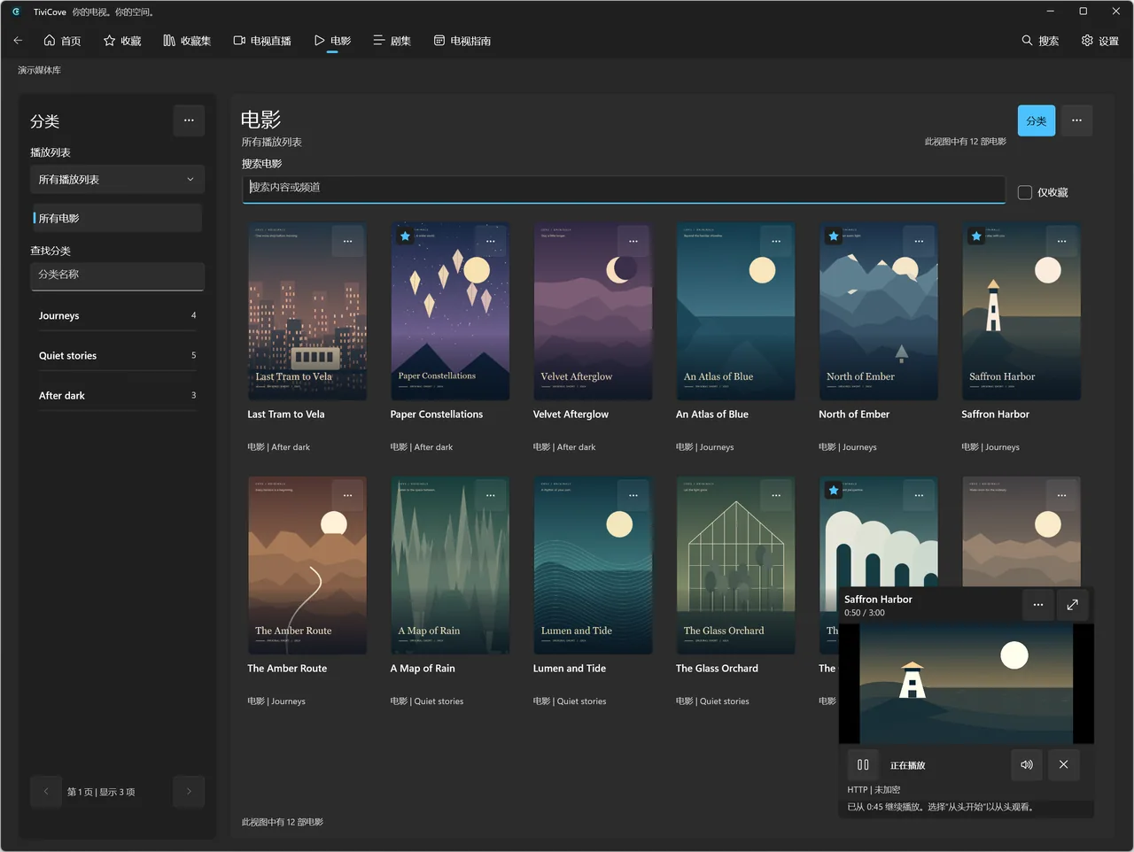This screenshot has width=1134, height=852.
Task: Go to next categories page arrow
Action: (x=189, y=792)
